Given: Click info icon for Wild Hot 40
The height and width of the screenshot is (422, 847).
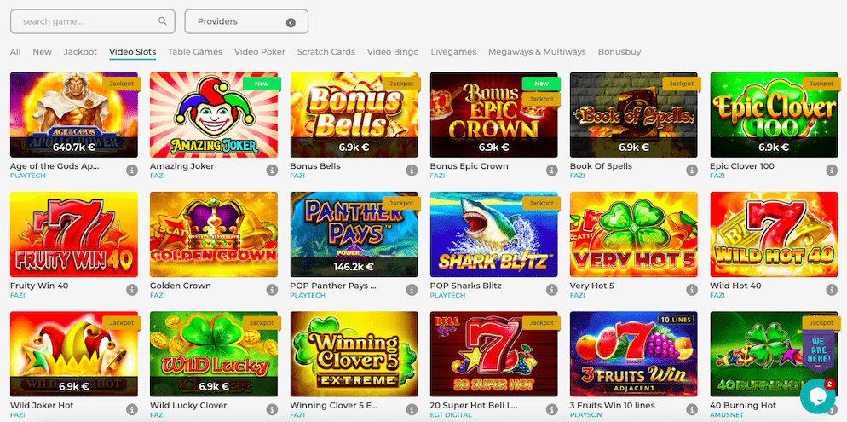Looking at the screenshot, I should pos(832,290).
